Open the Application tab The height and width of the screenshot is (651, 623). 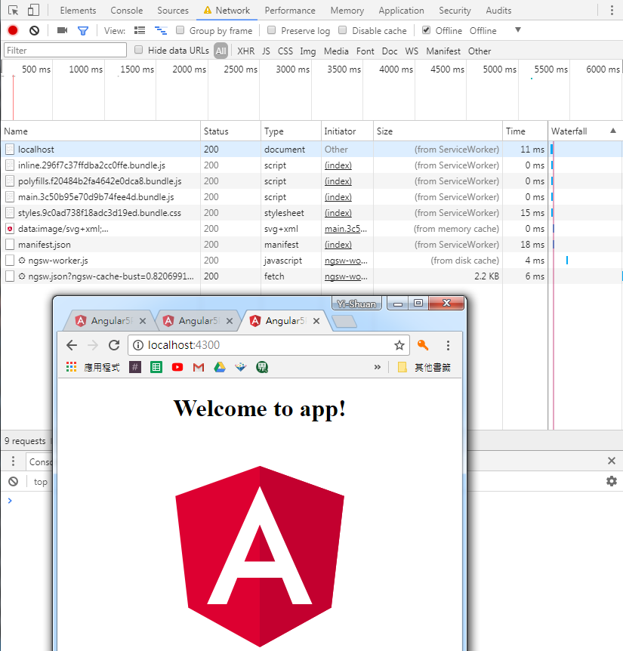pos(401,11)
